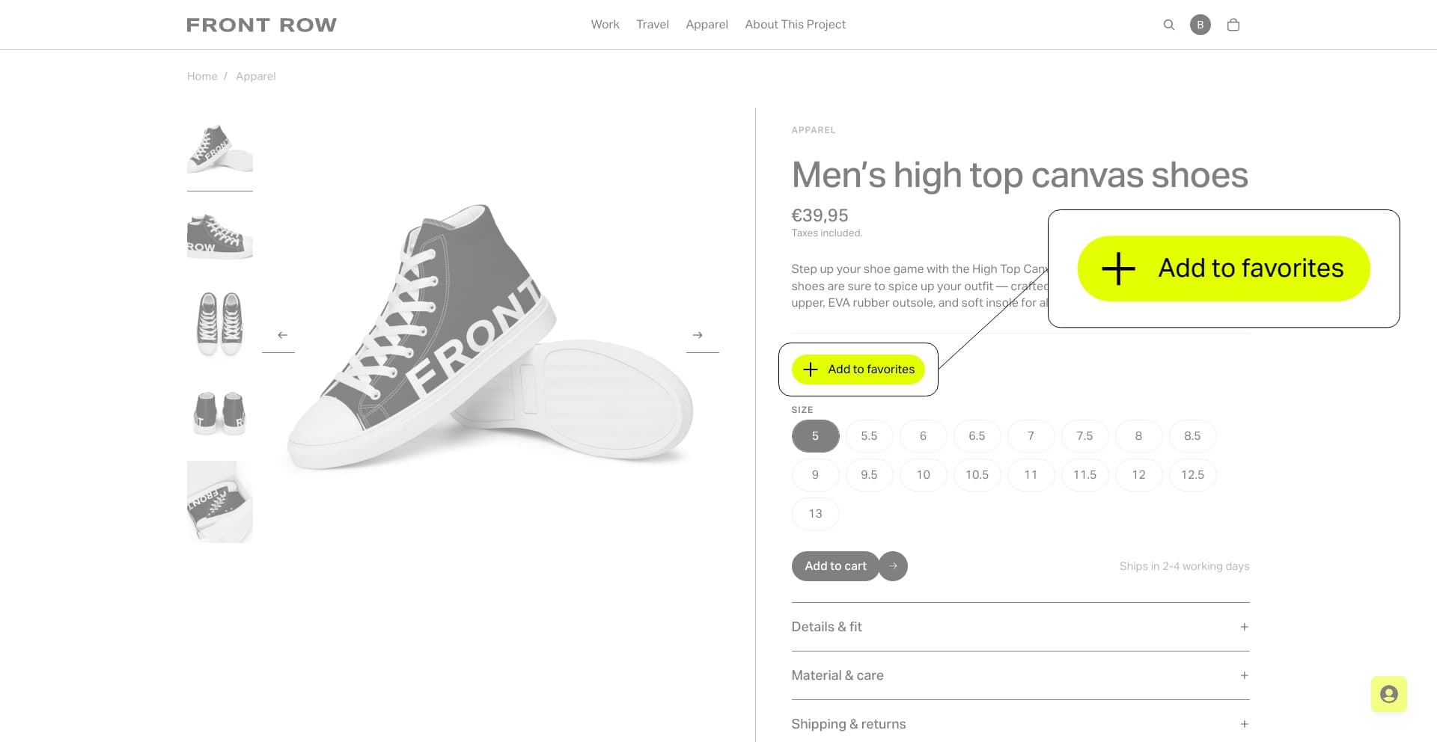Open About This Project page
Image resolution: width=1437 pixels, height=742 pixels.
[795, 25]
